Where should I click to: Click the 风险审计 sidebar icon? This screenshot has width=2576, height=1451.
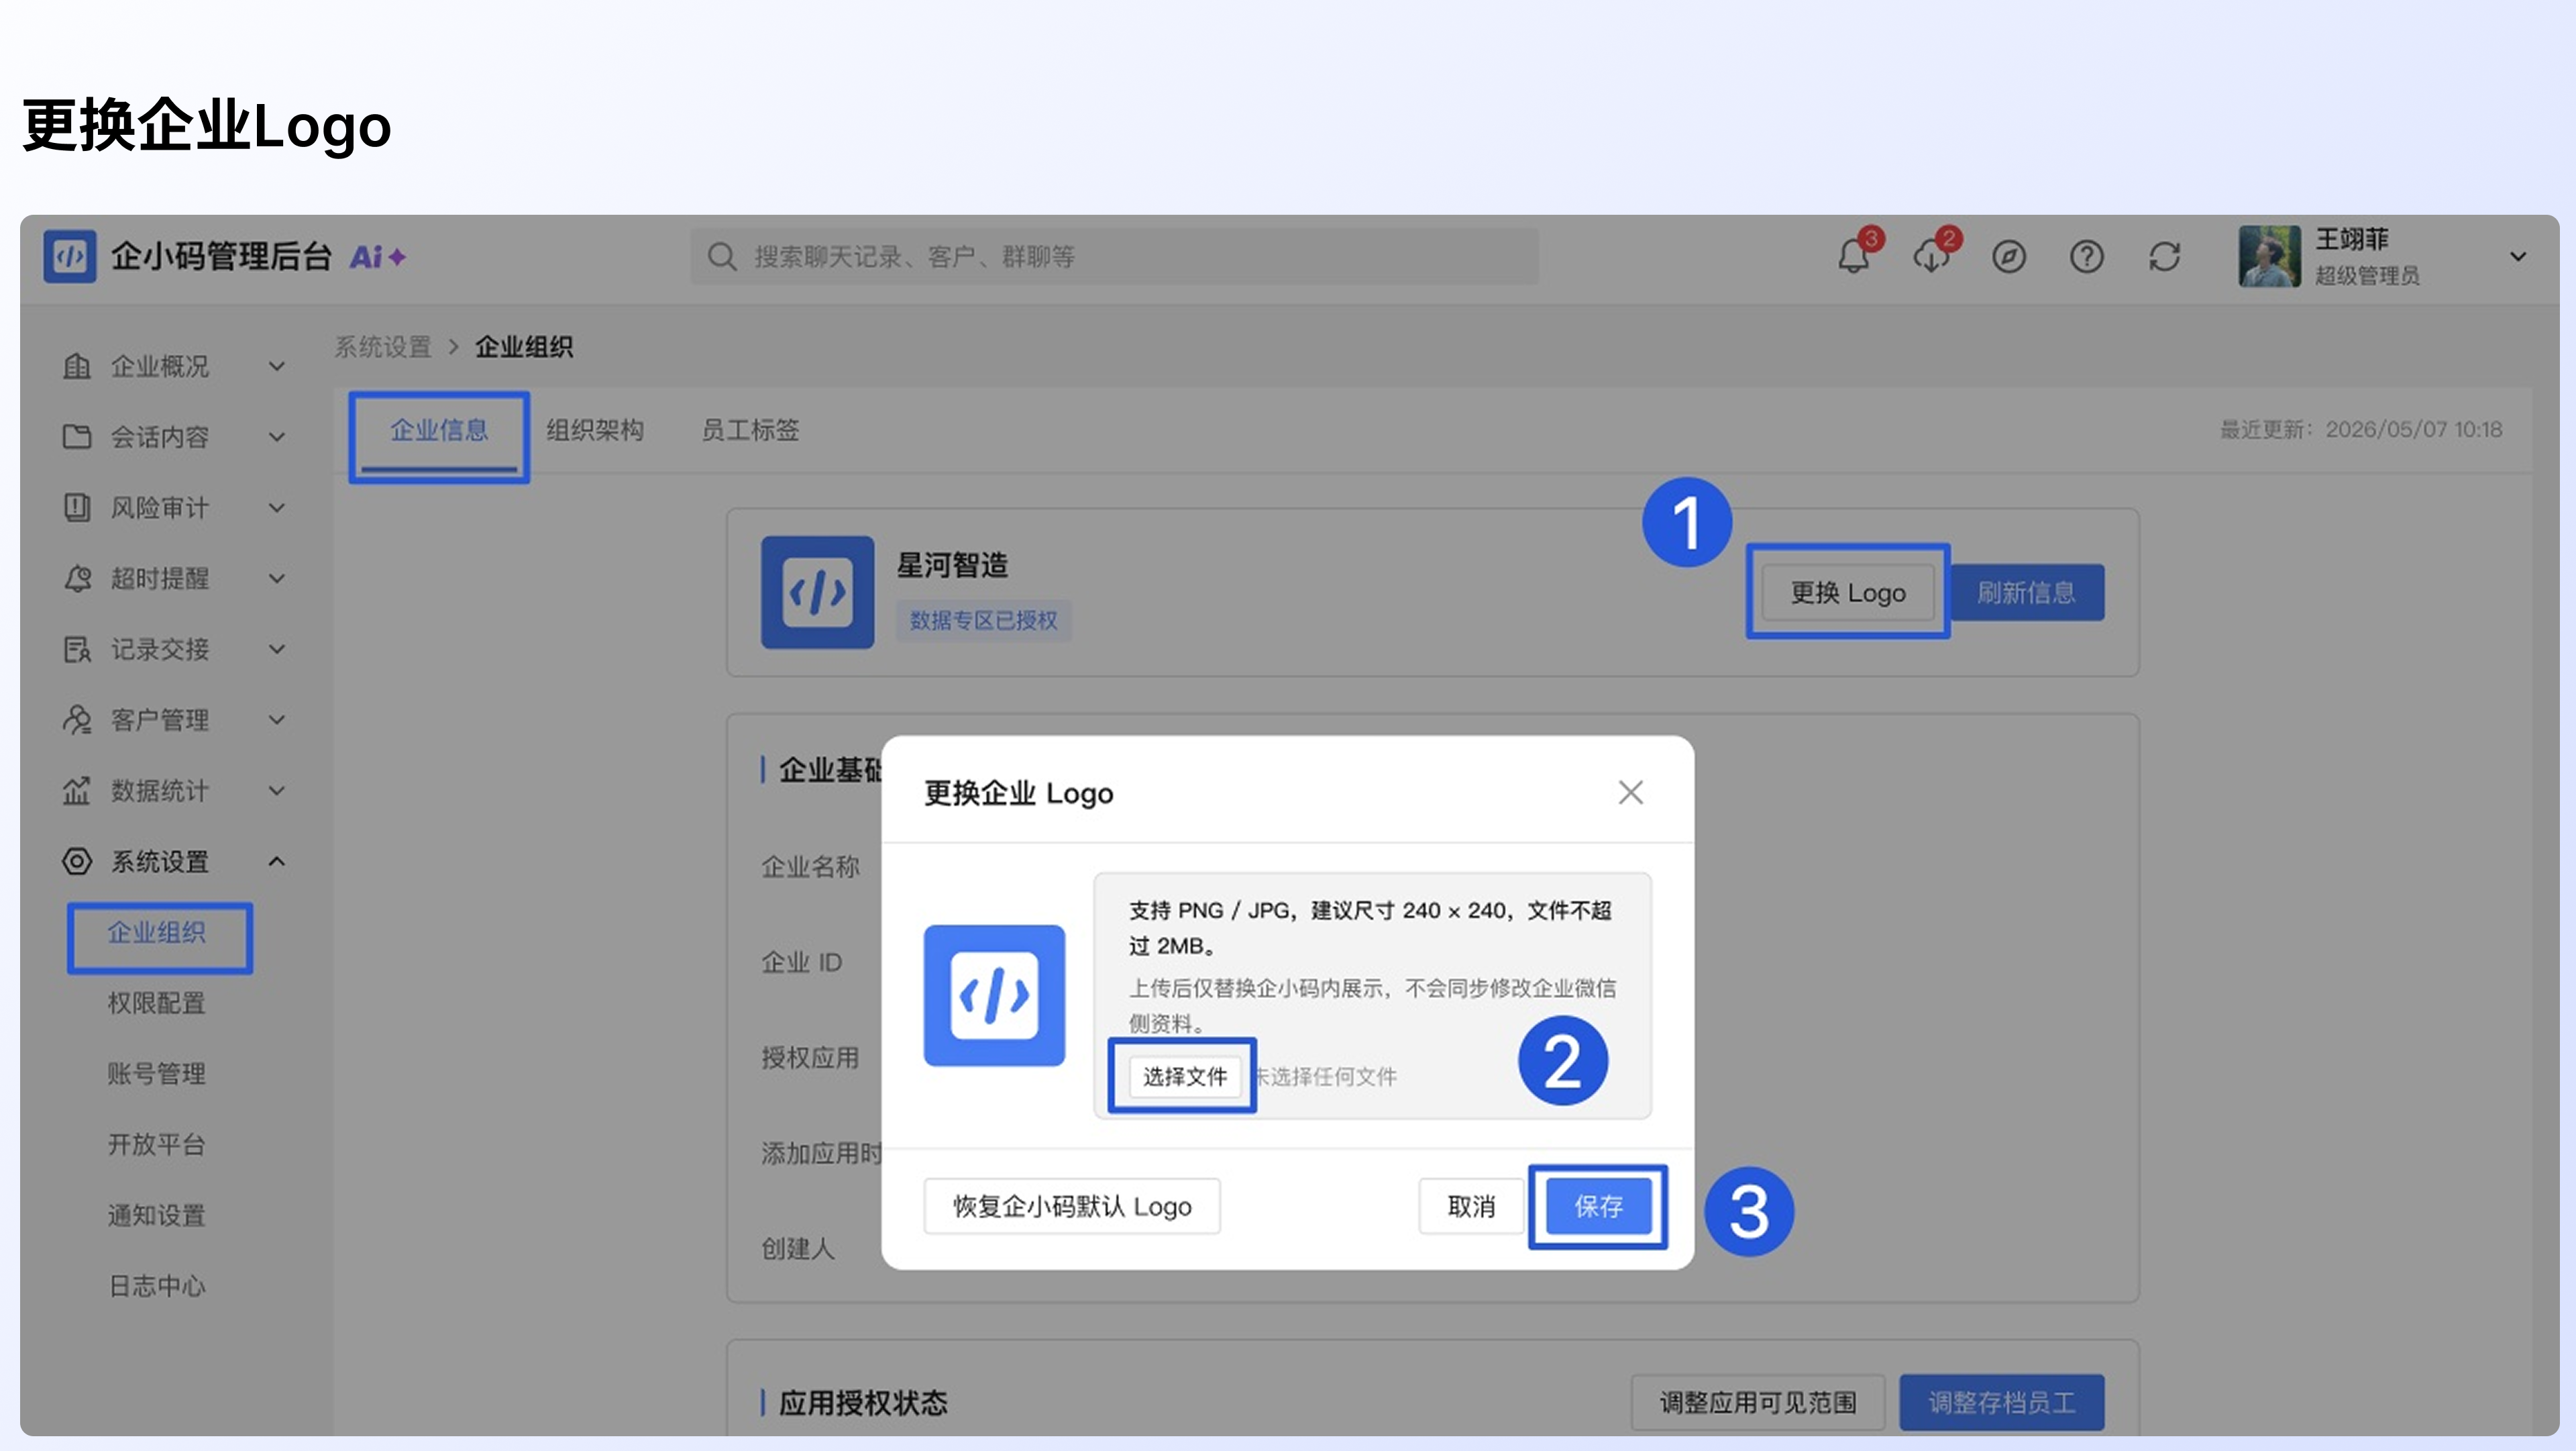[77, 507]
